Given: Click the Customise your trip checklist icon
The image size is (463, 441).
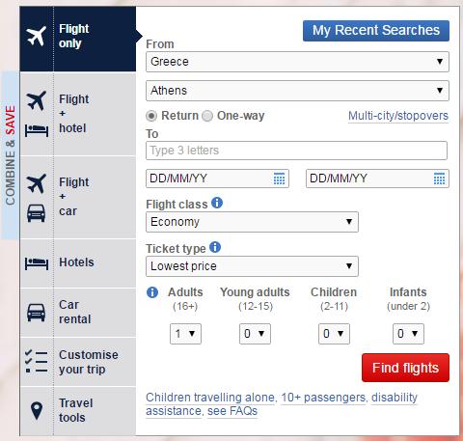Looking at the screenshot, I should pyautogui.click(x=36, y=361).
